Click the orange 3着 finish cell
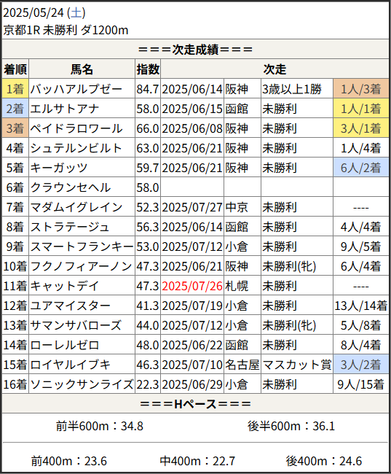This screenshot has width=391, height=474. pos(15,128)
